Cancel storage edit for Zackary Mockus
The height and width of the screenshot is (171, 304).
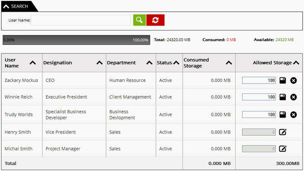[x=294, y=81]
